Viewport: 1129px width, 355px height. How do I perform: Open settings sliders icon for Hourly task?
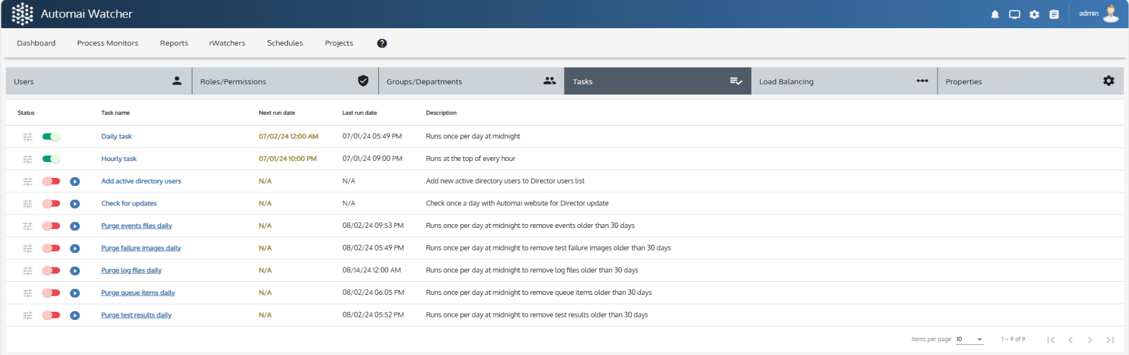(28, 159)
